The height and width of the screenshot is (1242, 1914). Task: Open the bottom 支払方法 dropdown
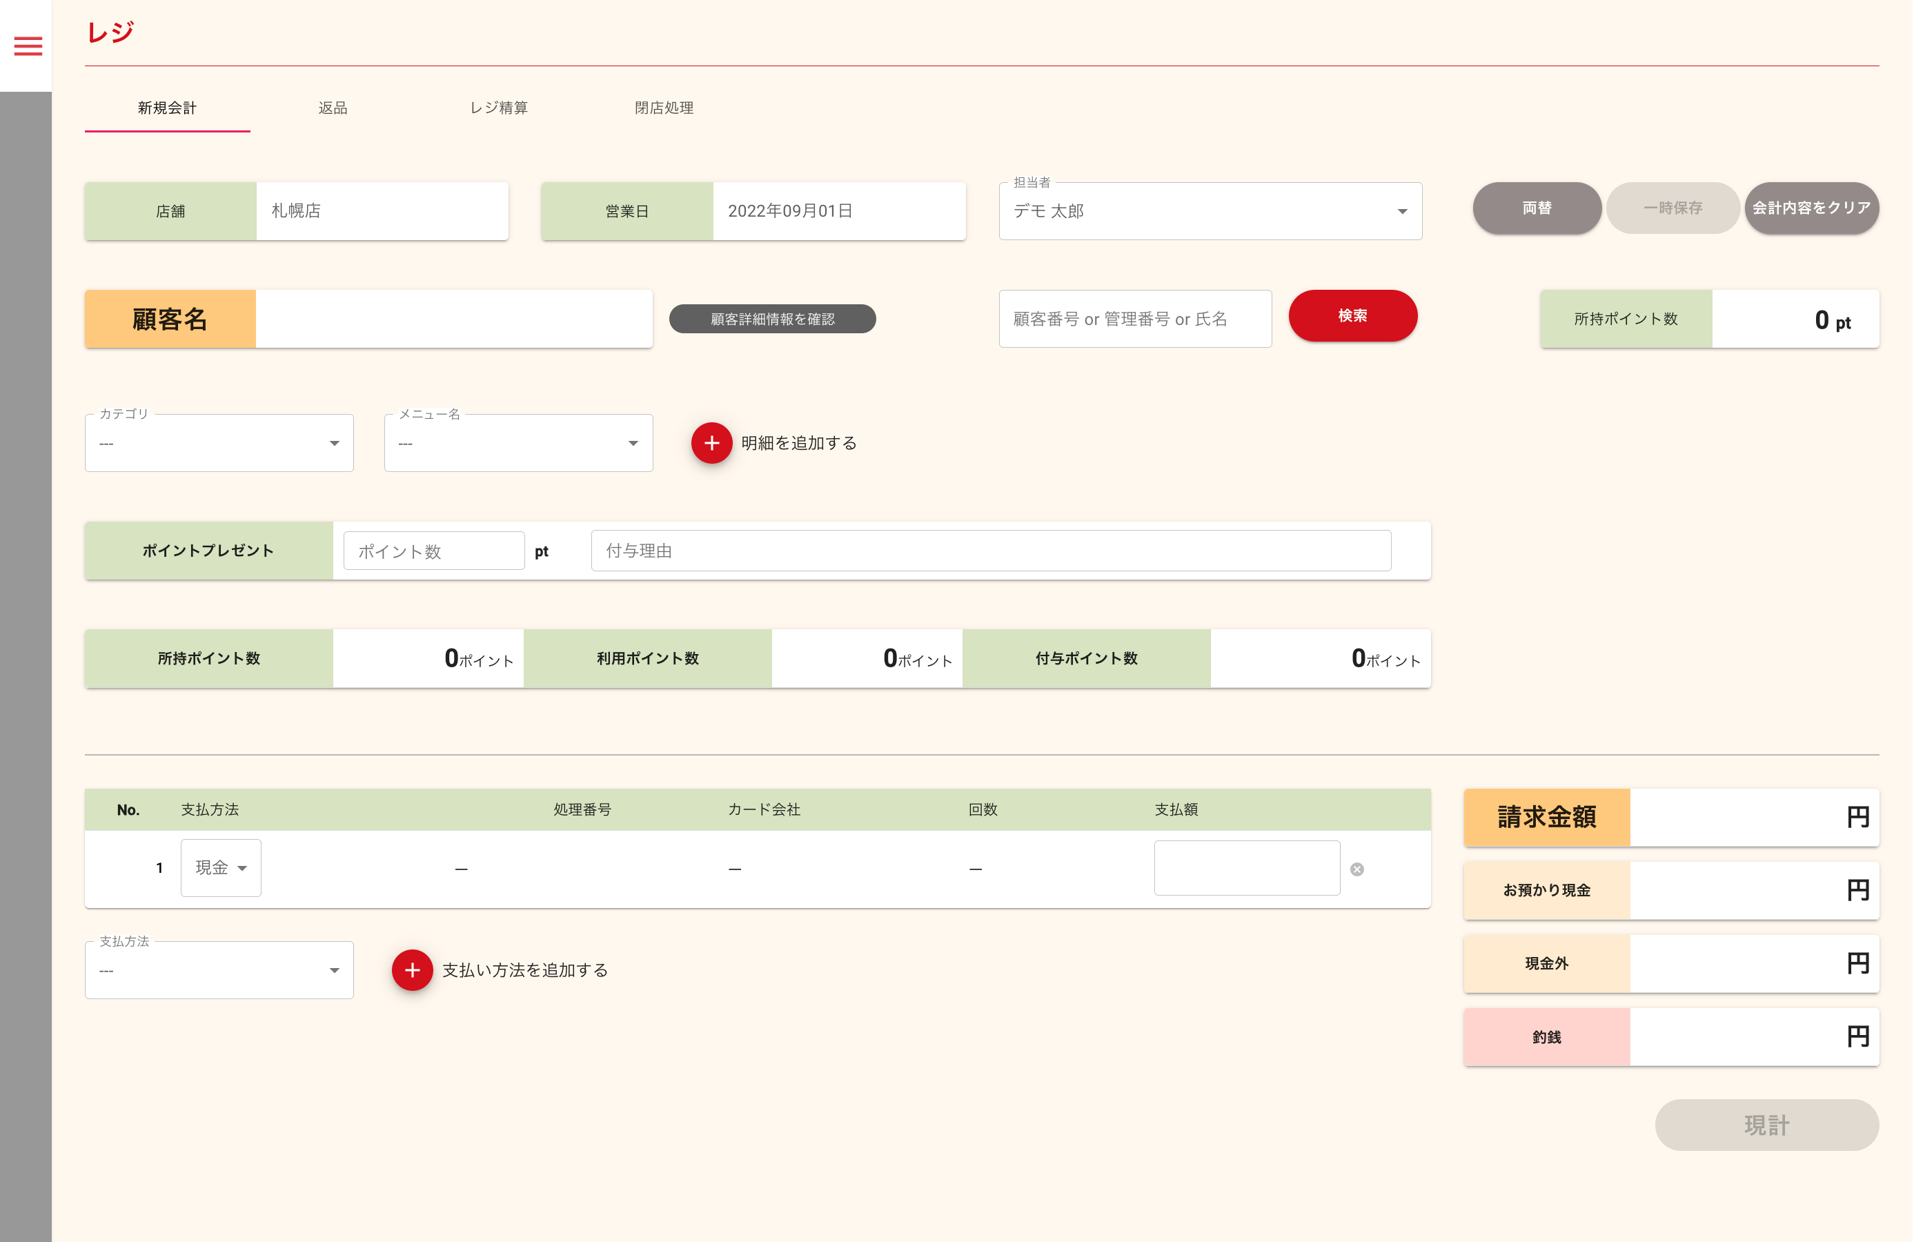(x=219, y=971)
